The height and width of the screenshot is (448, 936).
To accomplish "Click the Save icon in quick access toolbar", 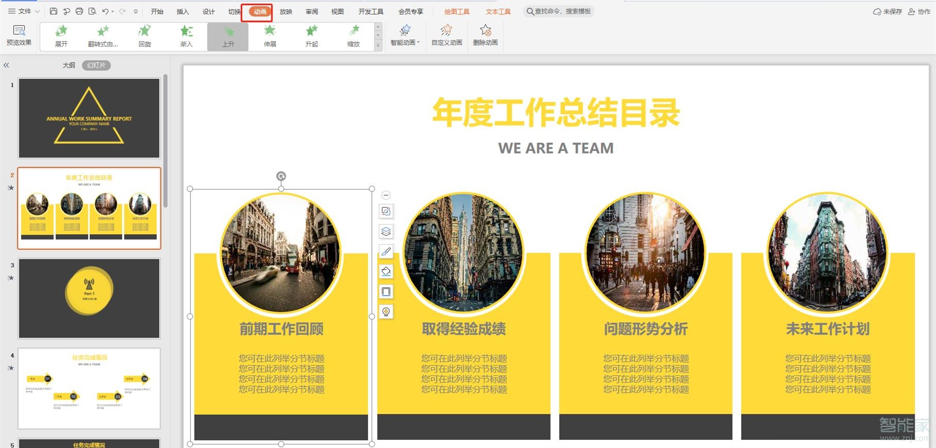I will tap(54, 11).
